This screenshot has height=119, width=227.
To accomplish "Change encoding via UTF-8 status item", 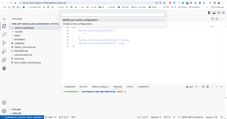I will 167,117.
